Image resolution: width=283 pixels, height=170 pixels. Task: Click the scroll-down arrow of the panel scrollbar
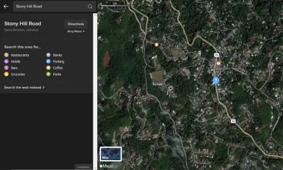tap(95, 168)
